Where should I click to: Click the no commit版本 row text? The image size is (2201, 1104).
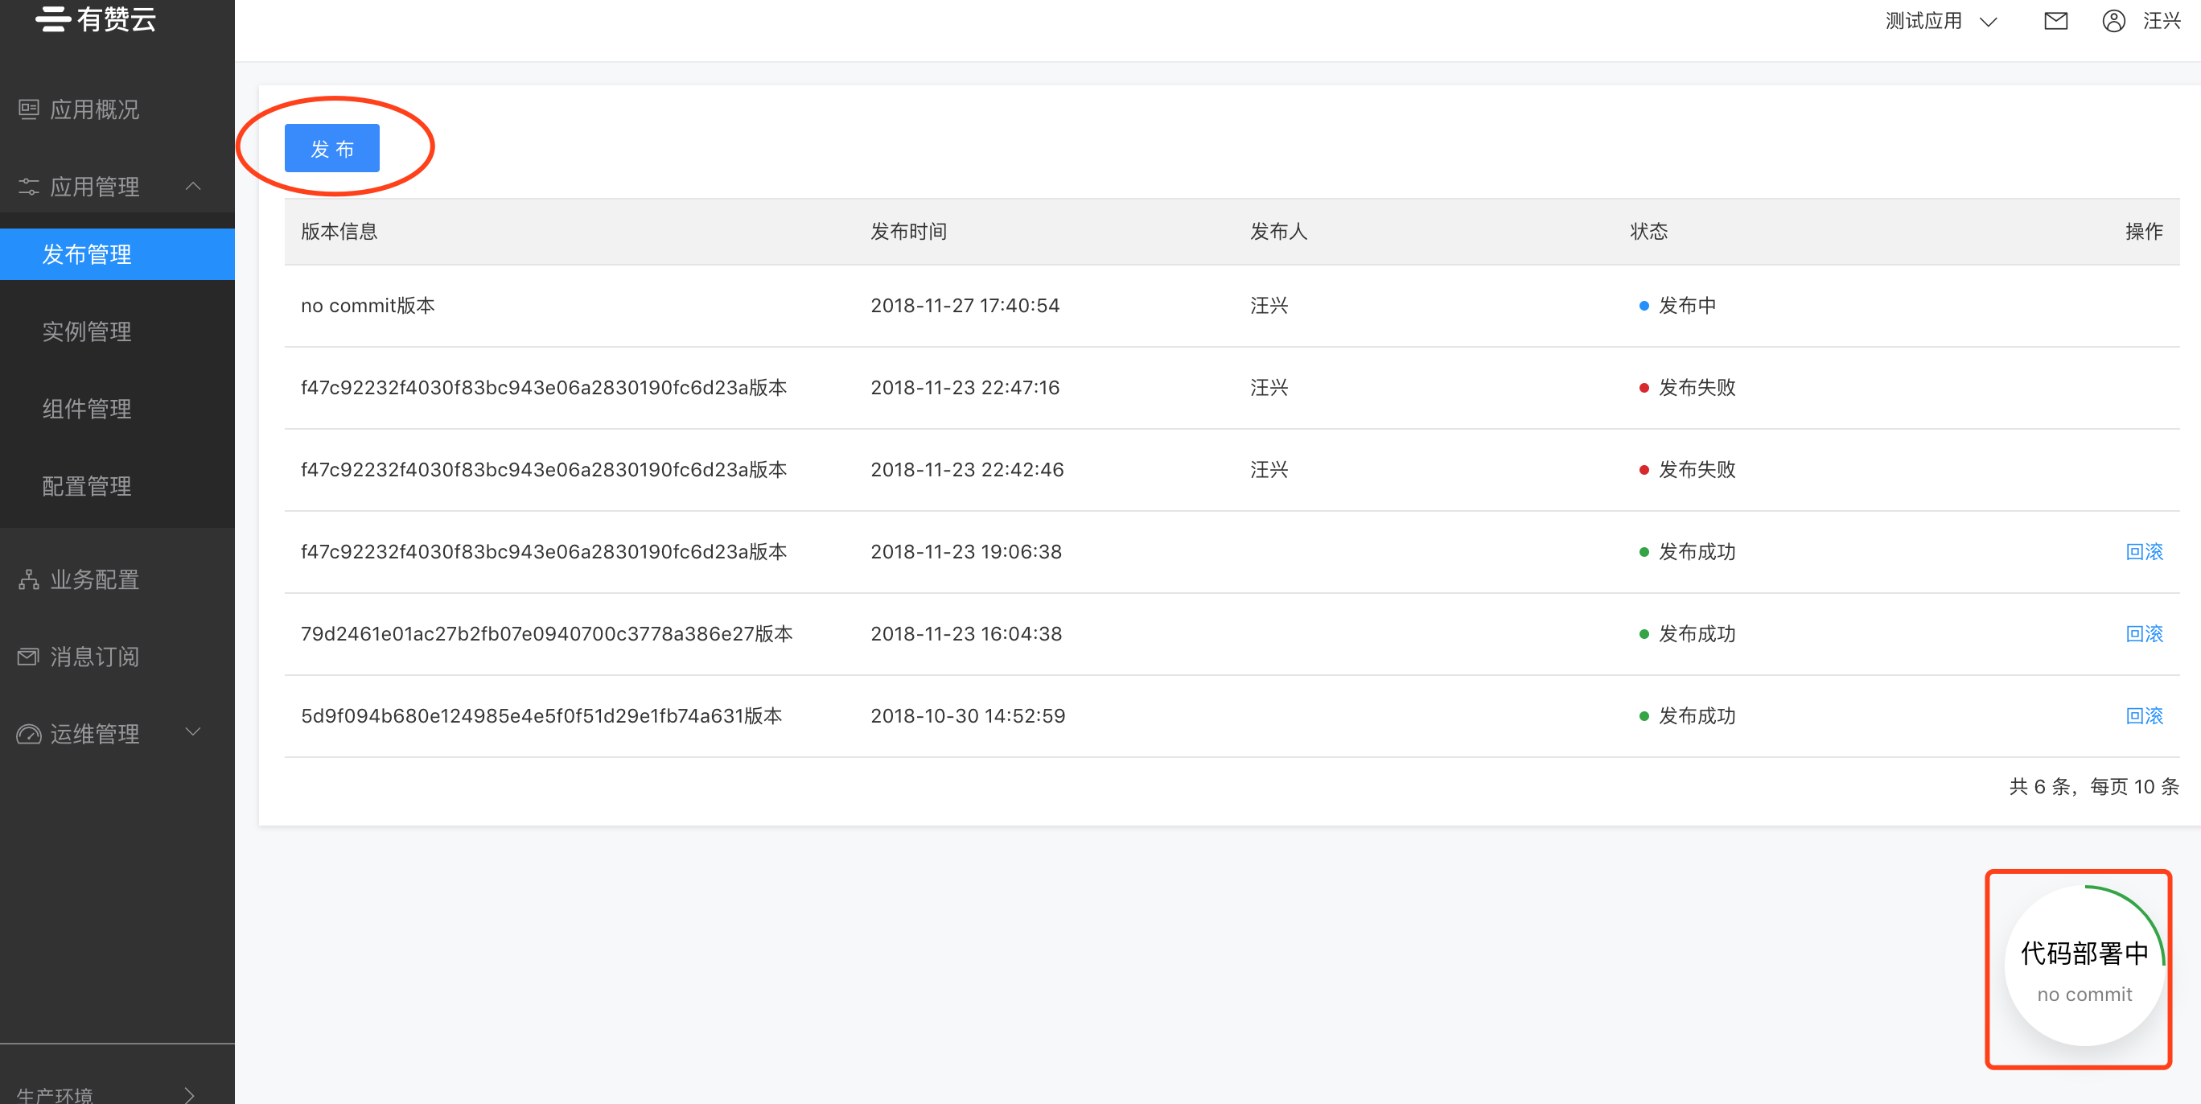[x=368, y=306]
